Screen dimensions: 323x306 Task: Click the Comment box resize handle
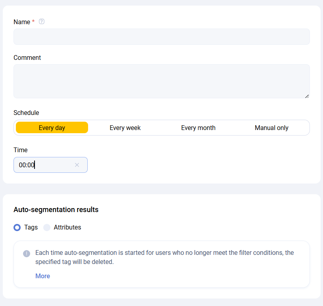(x=307, y=96)
